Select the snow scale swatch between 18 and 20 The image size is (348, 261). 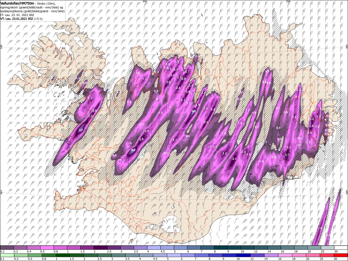[301, 248]
